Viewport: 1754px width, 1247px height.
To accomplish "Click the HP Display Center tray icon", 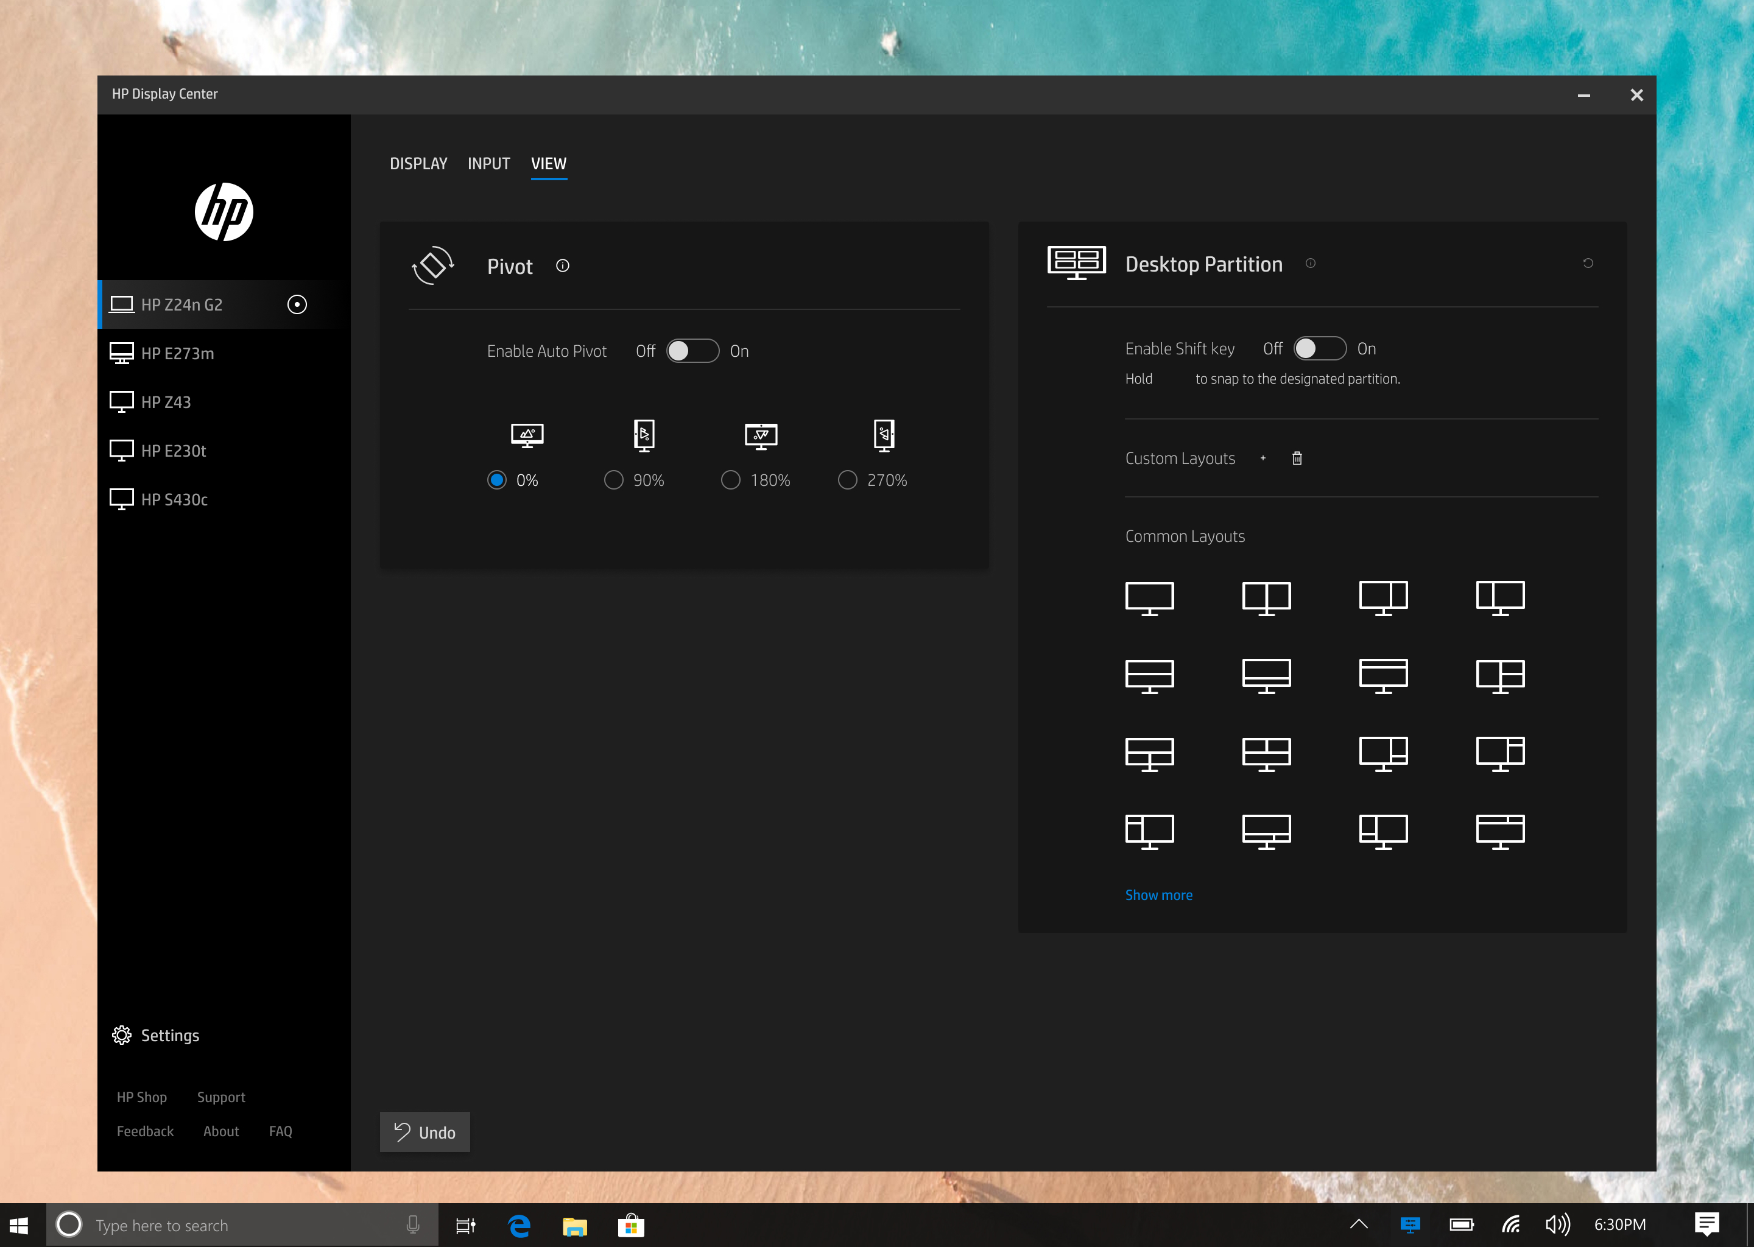I will tap(1409, 1224).
